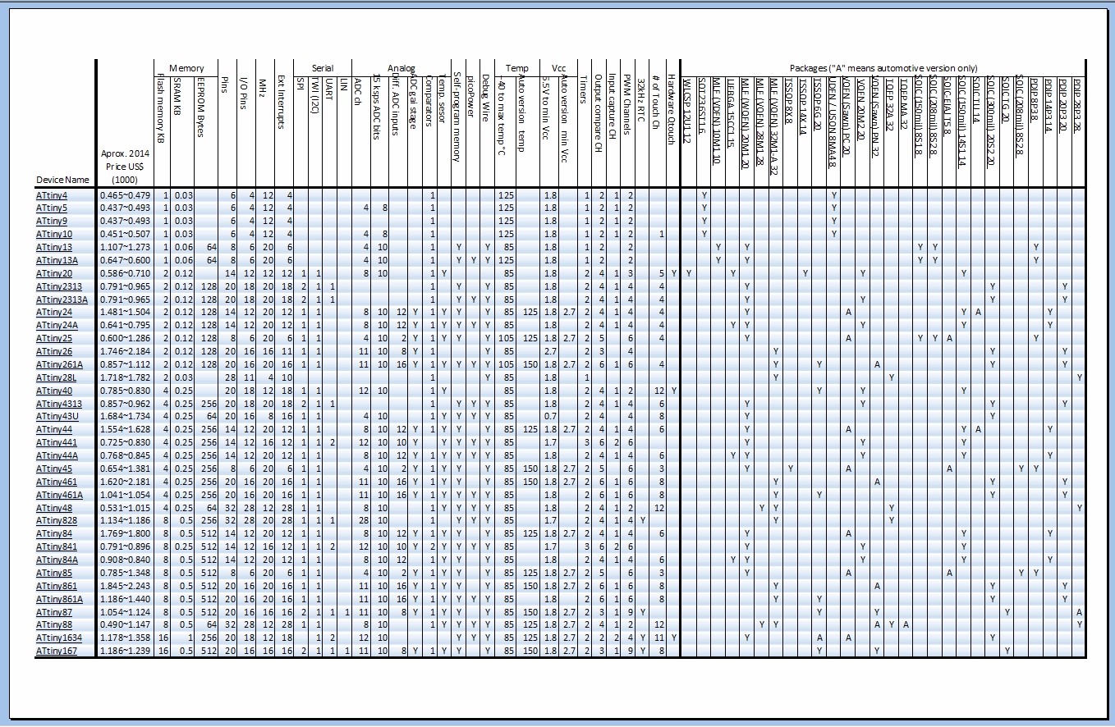Click the ATtiny85 device link
The height and width of the screenshot is (727, 1115).
[53, 573]
